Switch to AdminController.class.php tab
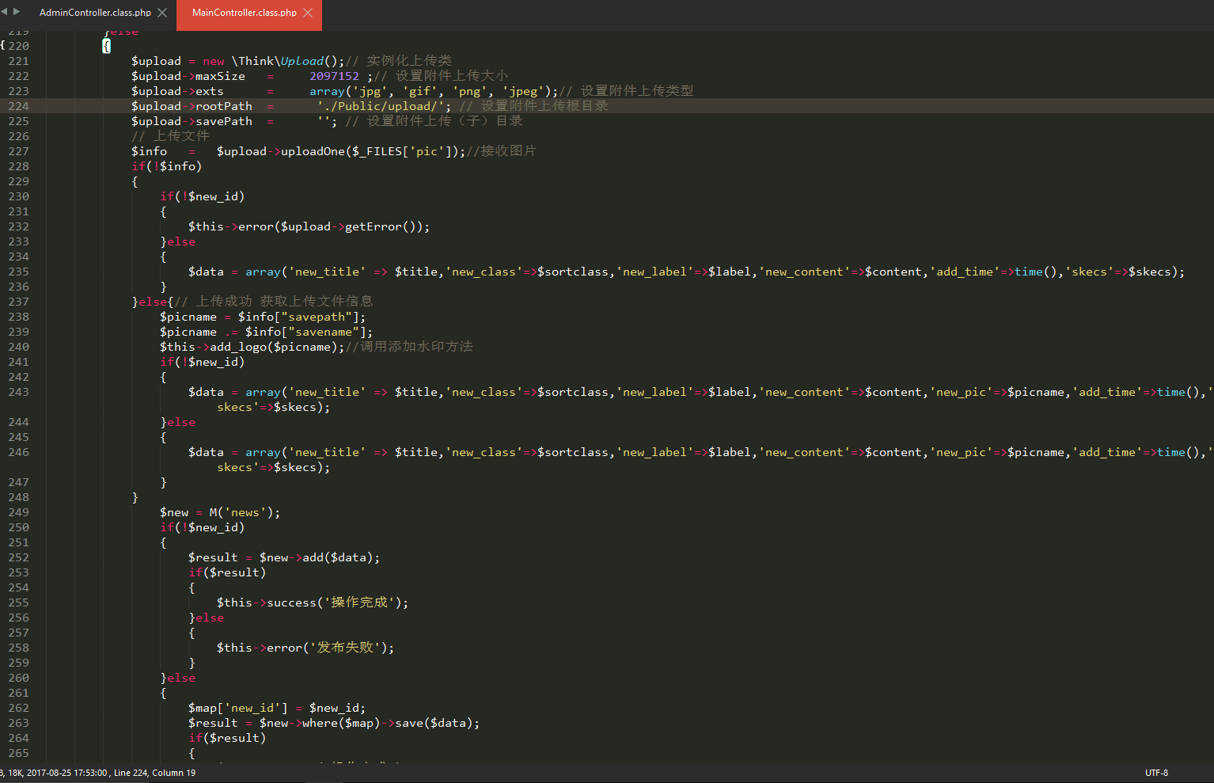 point(95,13)
